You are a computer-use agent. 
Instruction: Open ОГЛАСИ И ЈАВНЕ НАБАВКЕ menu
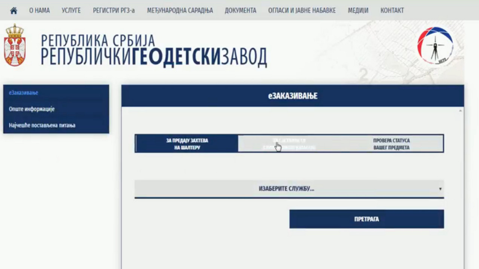point(302,10)
